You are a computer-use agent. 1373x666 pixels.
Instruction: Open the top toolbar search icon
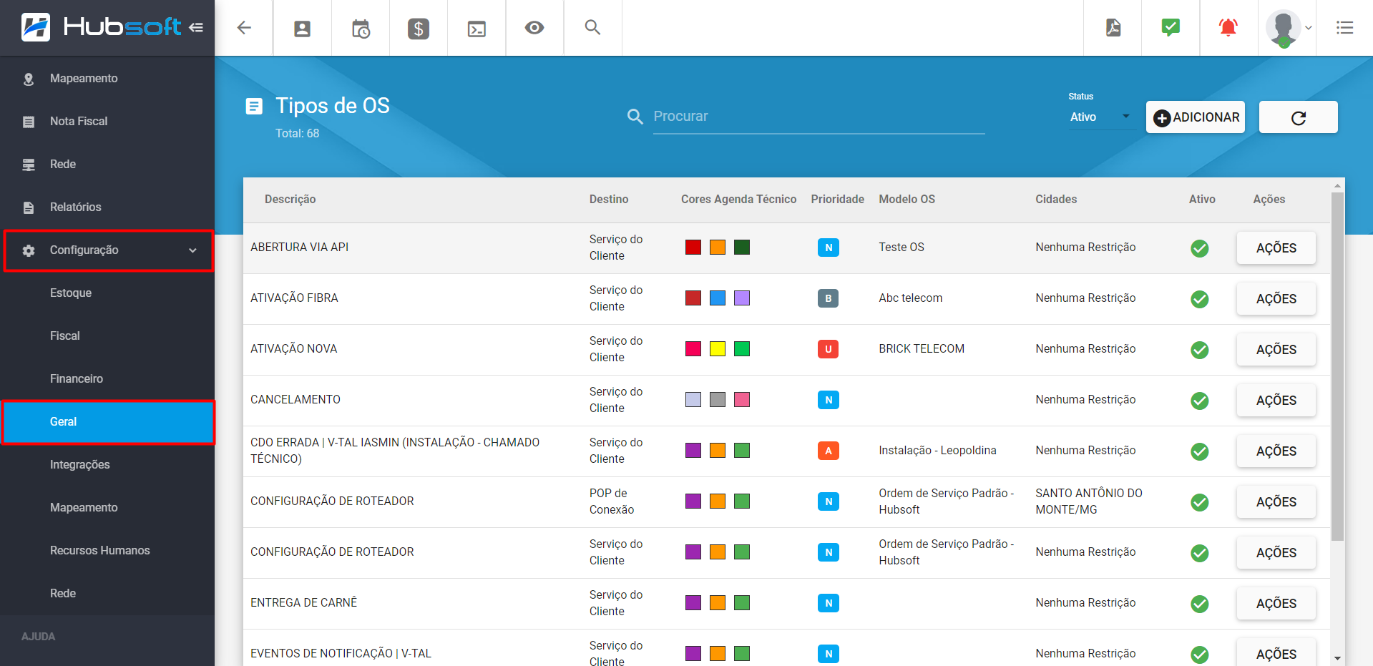[592, 27]
